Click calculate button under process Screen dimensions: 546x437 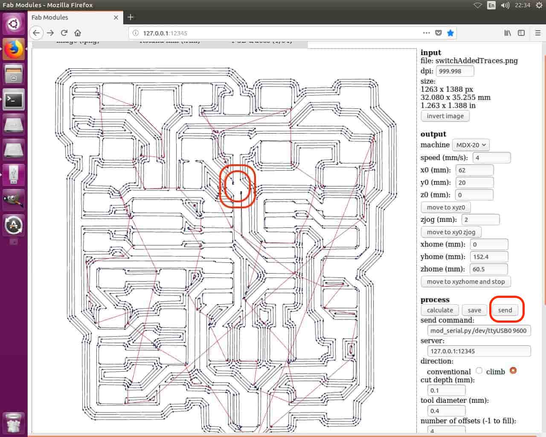pyautogui.click(x=440, y=310)
